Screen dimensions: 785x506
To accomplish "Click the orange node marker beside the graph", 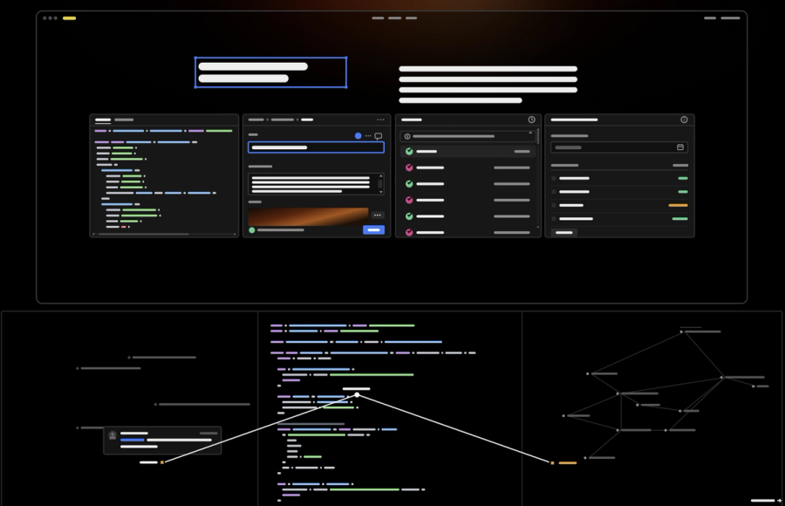I will pos(552,463).
